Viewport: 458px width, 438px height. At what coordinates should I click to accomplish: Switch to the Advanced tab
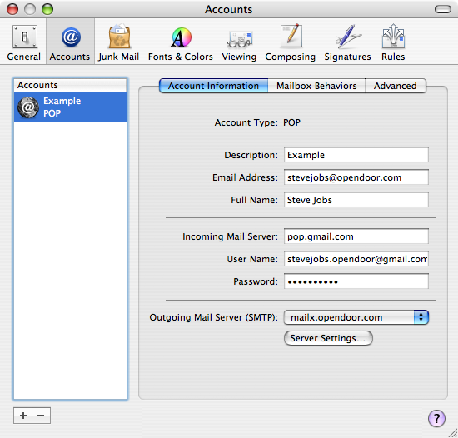(x=396, y=86)
